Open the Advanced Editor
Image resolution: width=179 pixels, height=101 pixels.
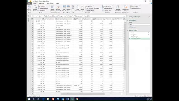coord(43,8)
